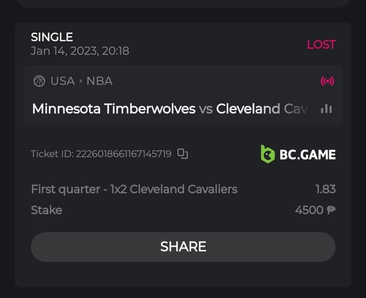Tap the First quarter 1x2 selection line

134,189
